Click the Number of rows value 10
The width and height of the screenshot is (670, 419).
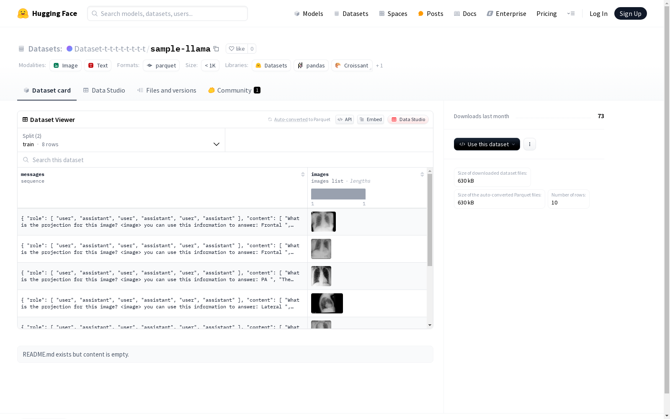[554, 202]
